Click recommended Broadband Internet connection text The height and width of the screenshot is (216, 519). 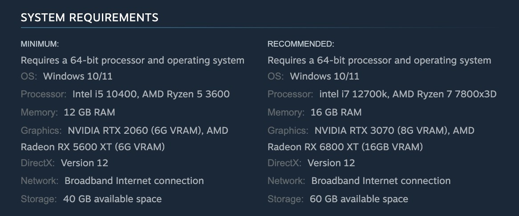[x=381, y=180]
